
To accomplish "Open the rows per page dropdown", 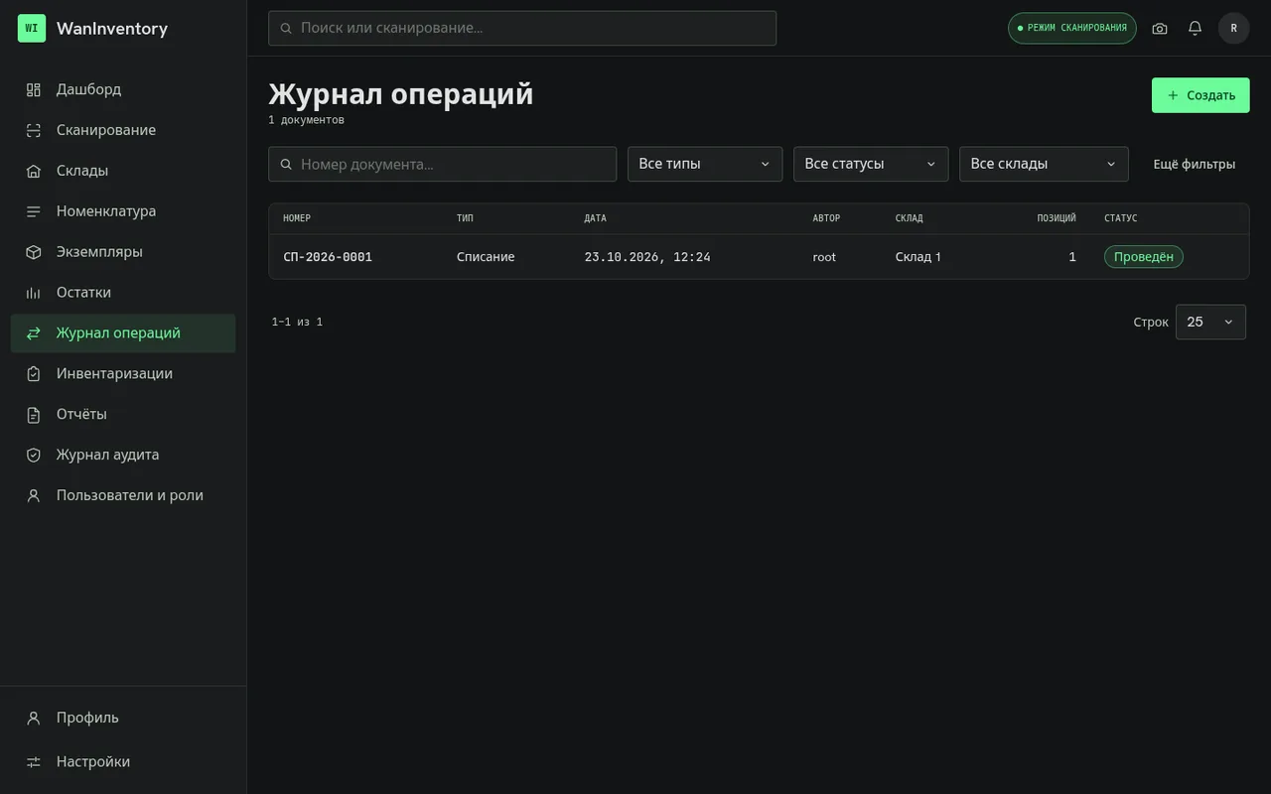I will [1210, 322].
